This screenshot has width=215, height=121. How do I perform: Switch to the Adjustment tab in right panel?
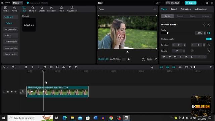pos(201,9)
